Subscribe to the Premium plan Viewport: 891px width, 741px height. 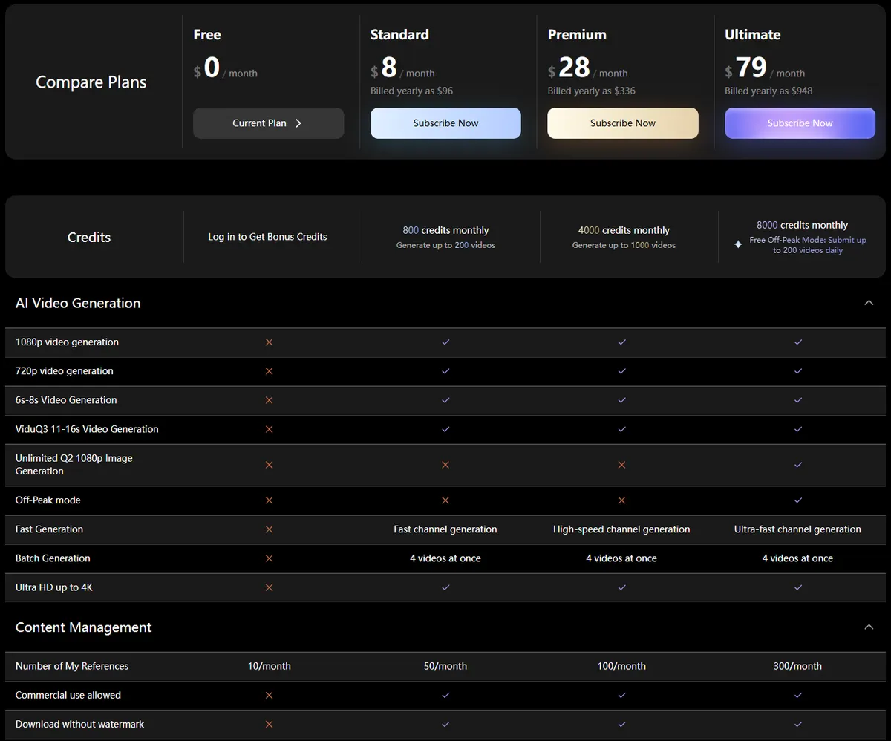click(x=623, y=123)
